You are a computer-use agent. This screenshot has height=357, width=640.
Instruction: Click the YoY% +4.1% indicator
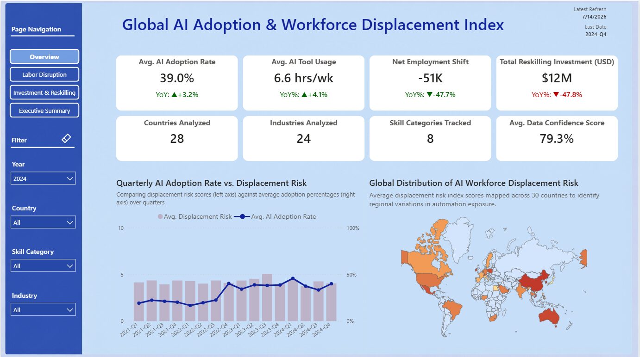click(x=303, y=95)
